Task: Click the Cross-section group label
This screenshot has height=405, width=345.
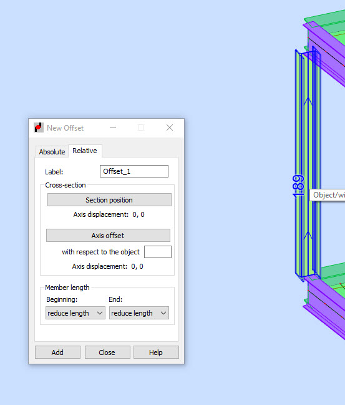Action: point(66,185)
